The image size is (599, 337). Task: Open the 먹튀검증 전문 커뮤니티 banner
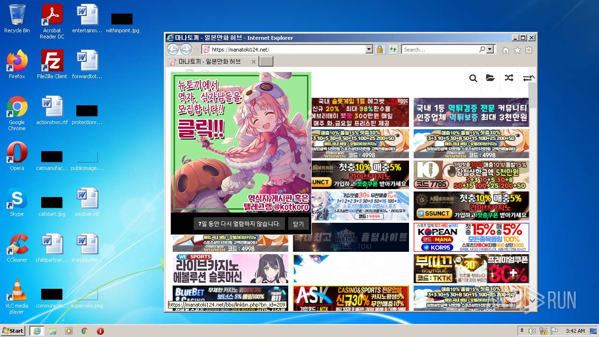[x=471, y=112]
